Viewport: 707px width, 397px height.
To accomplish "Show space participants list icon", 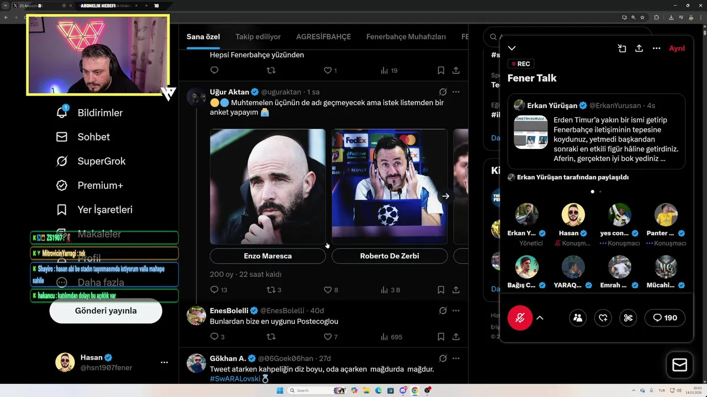I will coord(578,318).
